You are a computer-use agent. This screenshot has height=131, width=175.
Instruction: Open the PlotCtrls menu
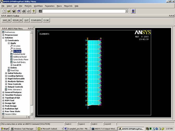pos(28,6)
